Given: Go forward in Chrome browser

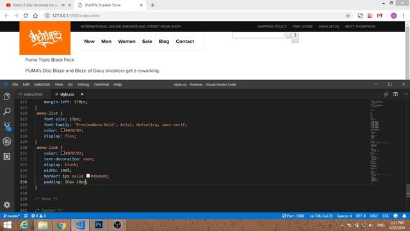Looking at the screenshot, I should [16, 15].
